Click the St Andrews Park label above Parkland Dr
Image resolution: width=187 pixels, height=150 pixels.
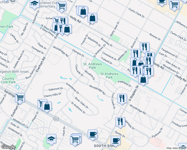tap(109, 75)
